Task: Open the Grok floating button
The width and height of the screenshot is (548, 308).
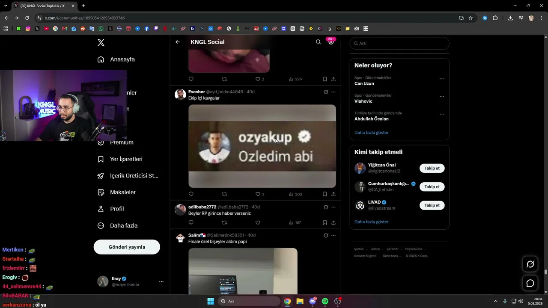Action: tap(530, 264)
